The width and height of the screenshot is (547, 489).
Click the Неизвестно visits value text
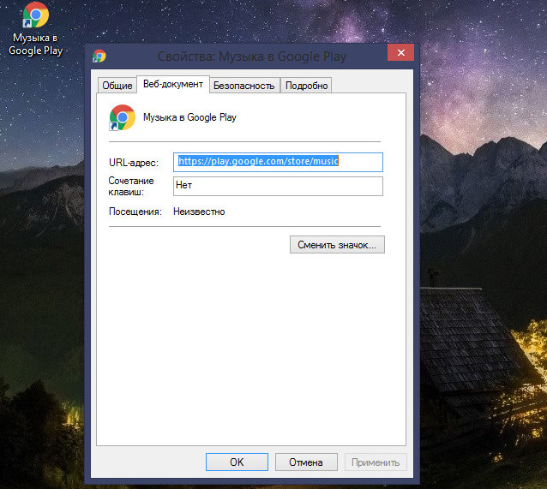point(199,212)
